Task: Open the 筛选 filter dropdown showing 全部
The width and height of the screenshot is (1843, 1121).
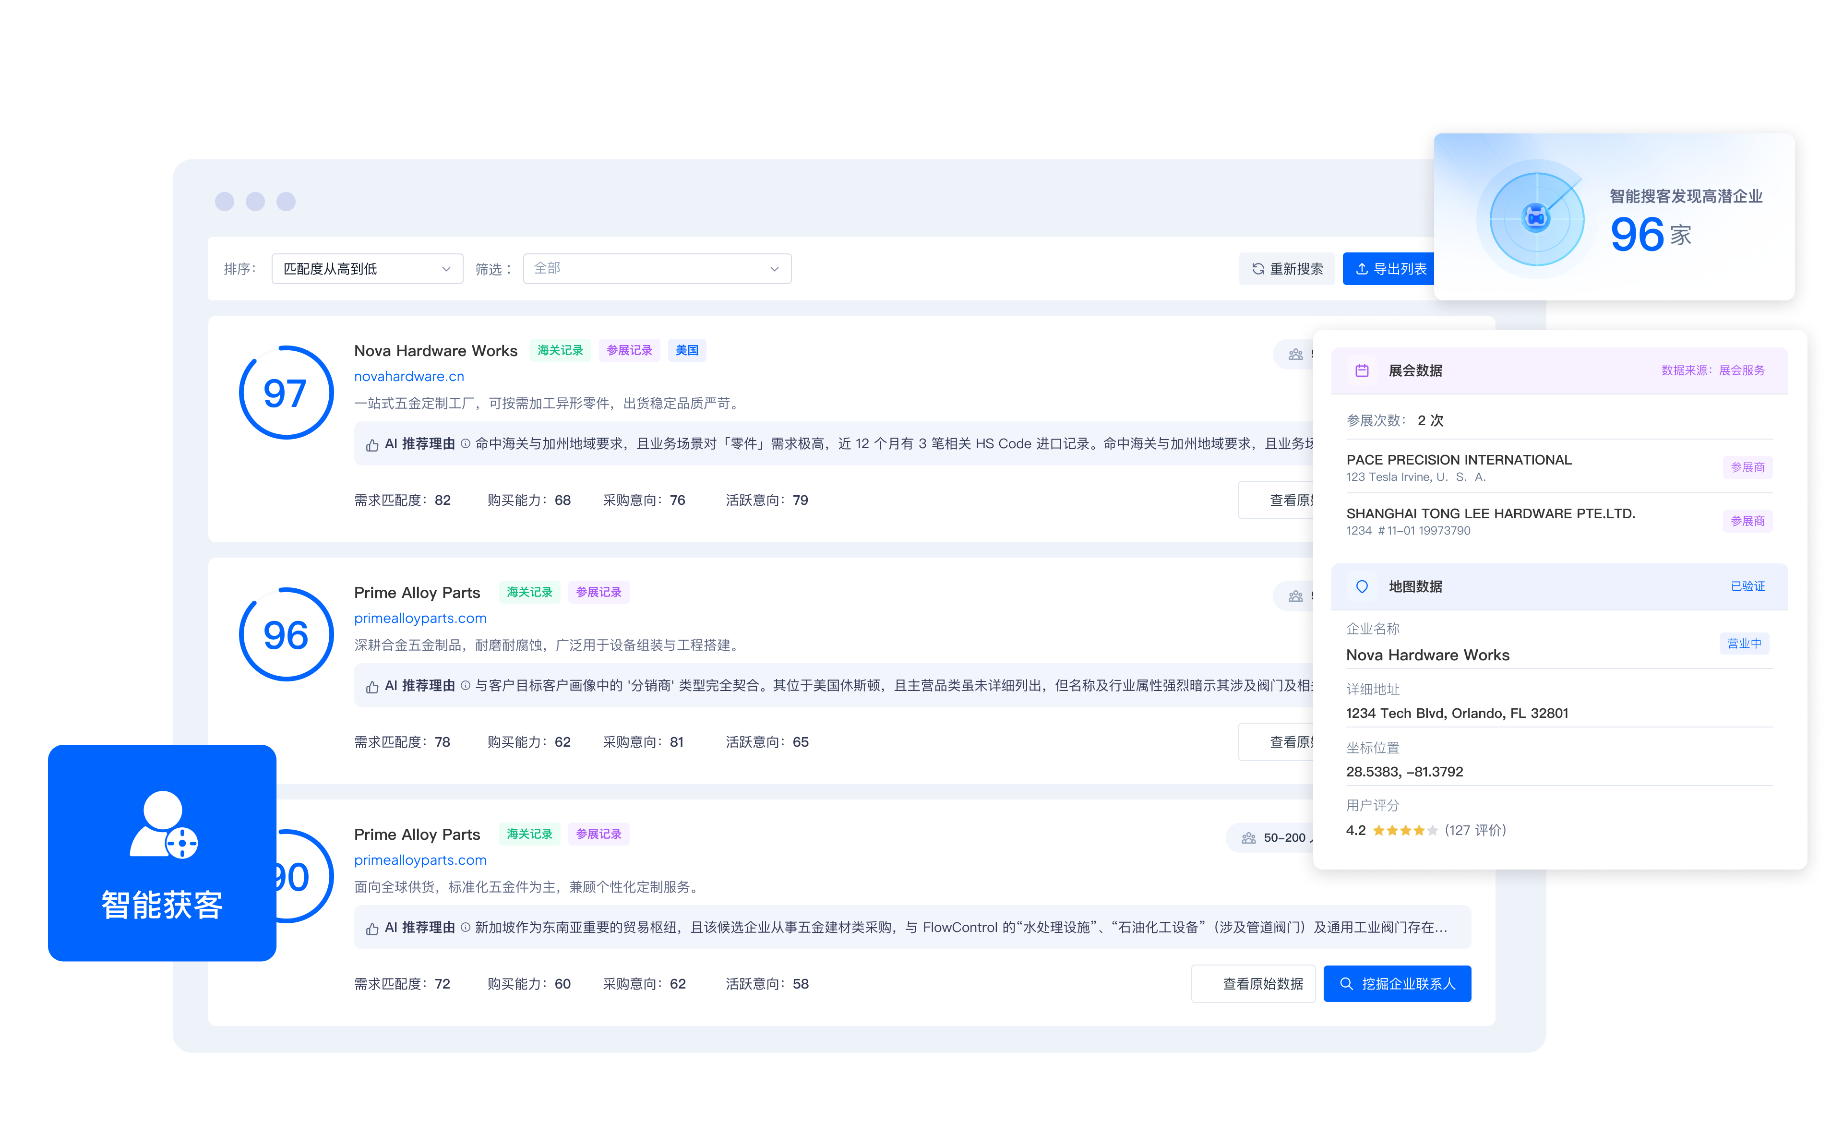Action: 657,268
